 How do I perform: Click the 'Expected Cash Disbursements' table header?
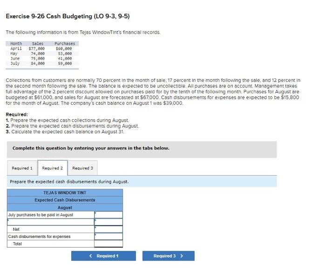pyautogui.click(x=65, y=200)
